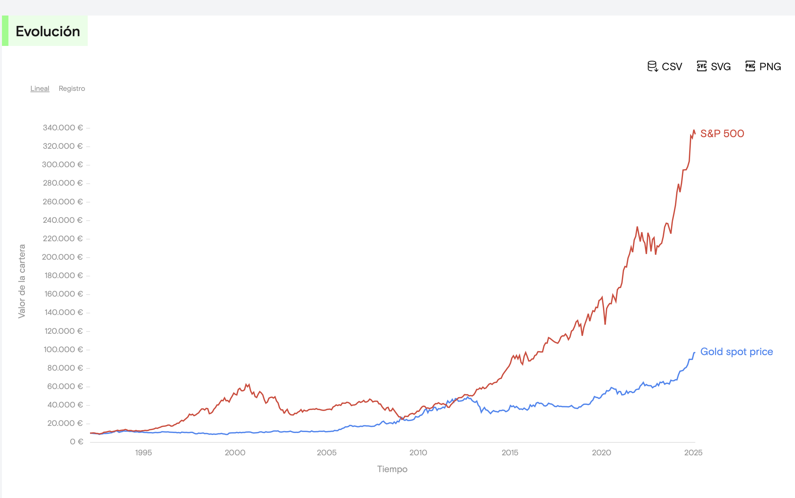Click the 2020 tick on time axis
This screenshot has height=498, width=795.
click(x=601, y=452)
